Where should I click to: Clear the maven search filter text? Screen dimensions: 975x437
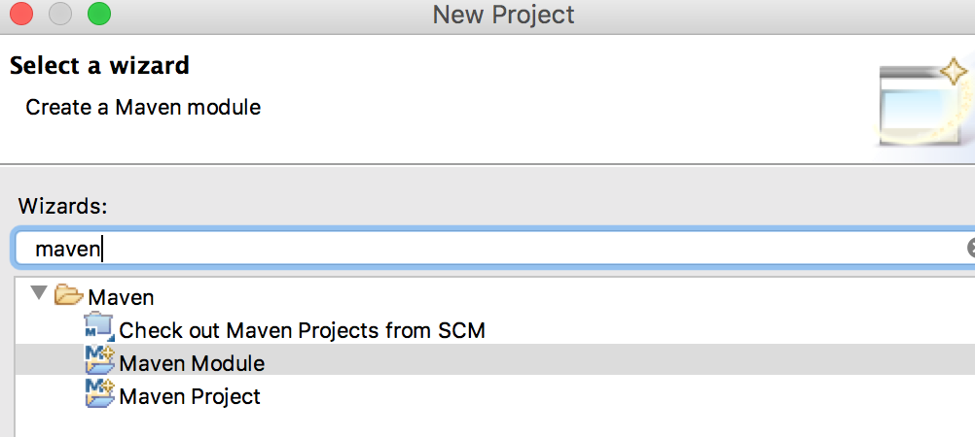(970, 249)
